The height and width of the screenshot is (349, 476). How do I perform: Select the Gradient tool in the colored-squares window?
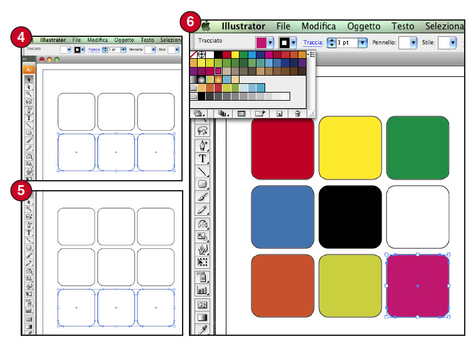point(202,318)
